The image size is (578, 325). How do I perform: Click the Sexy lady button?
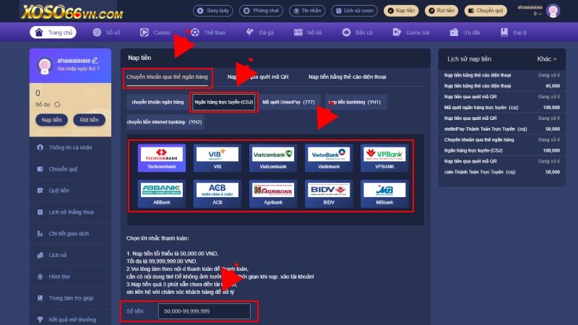(x=212, y=11)
